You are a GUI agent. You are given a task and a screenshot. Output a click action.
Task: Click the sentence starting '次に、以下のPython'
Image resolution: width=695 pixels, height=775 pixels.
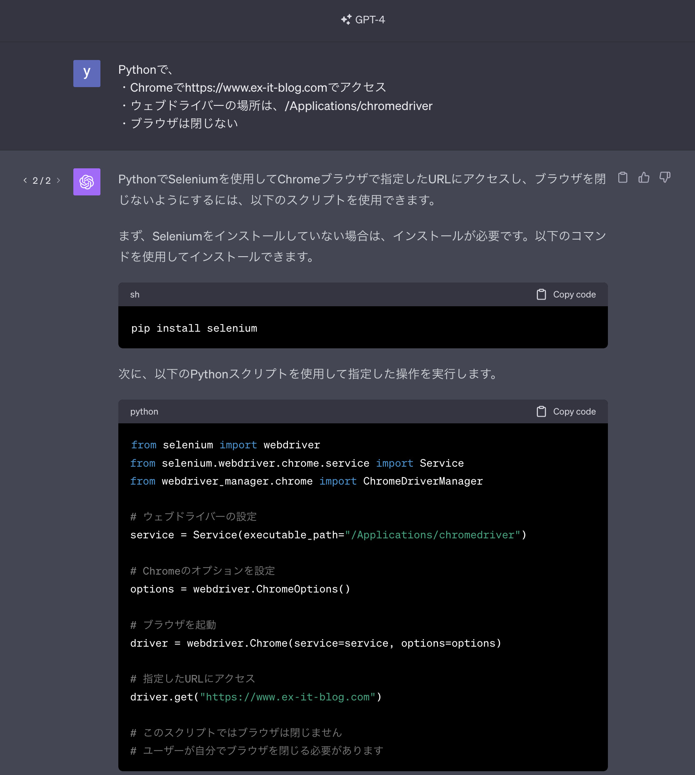click(x=307, y=374)
